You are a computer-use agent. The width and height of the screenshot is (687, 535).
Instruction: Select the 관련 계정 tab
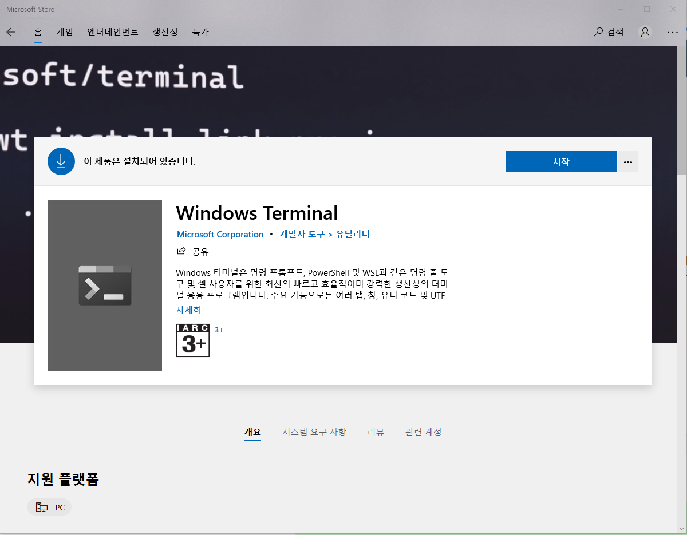(x=423, y=432)
